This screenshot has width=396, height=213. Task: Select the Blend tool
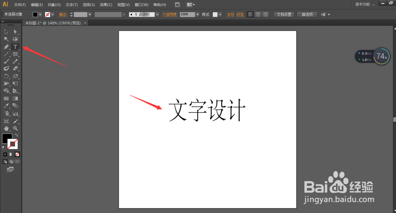click(x=15, y=106)
